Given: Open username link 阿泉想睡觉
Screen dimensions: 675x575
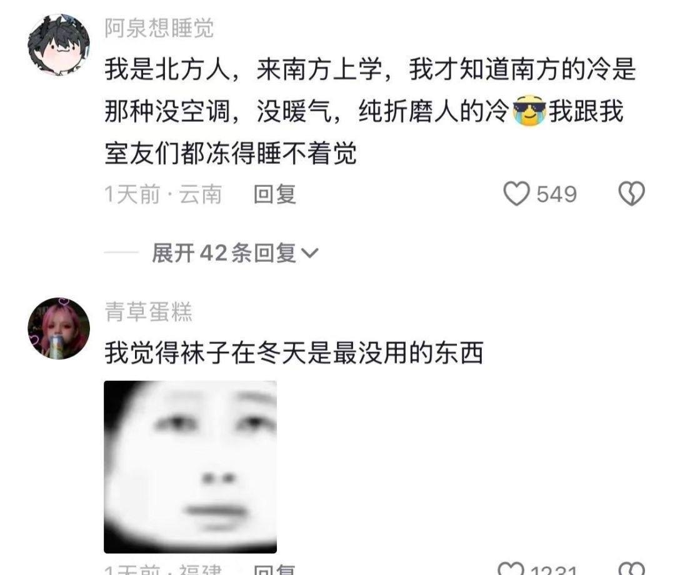Looking at the screenshot, I should 159,28.
